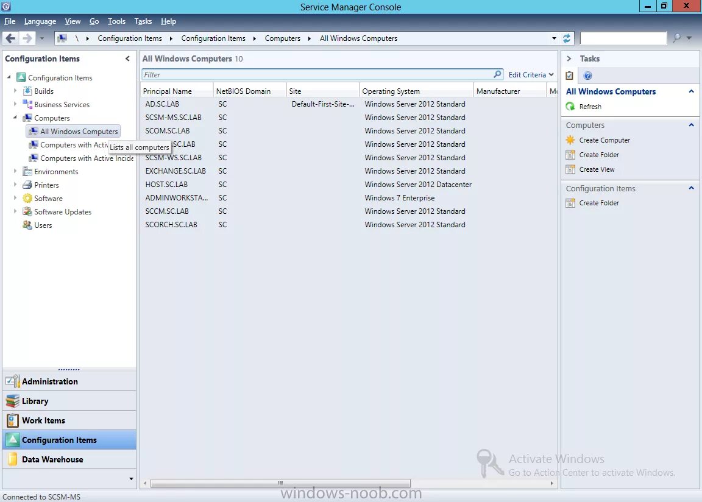The image size is (702, 502).
Task: Collapse the Computers tree node
Action: point(15,117)
